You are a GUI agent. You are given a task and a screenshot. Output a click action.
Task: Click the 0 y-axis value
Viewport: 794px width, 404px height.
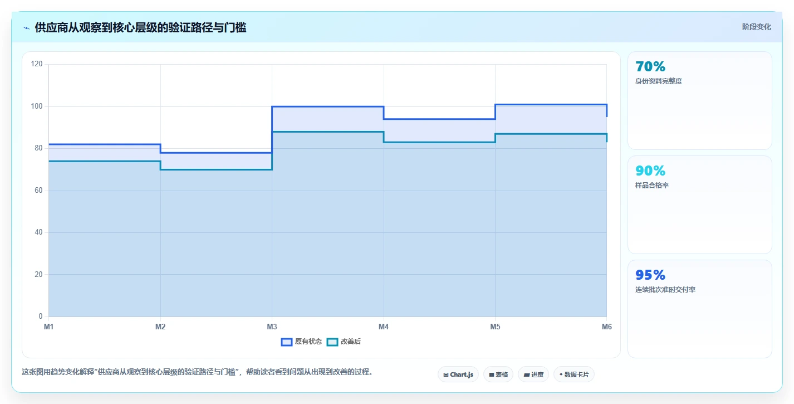click(41, 317)
